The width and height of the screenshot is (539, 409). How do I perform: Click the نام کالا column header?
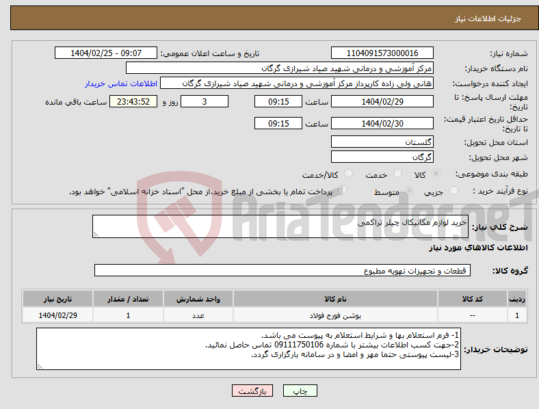tap(335, 299)
